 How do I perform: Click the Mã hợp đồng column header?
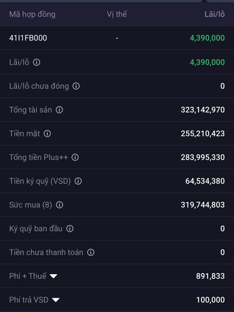click(32, 14)
